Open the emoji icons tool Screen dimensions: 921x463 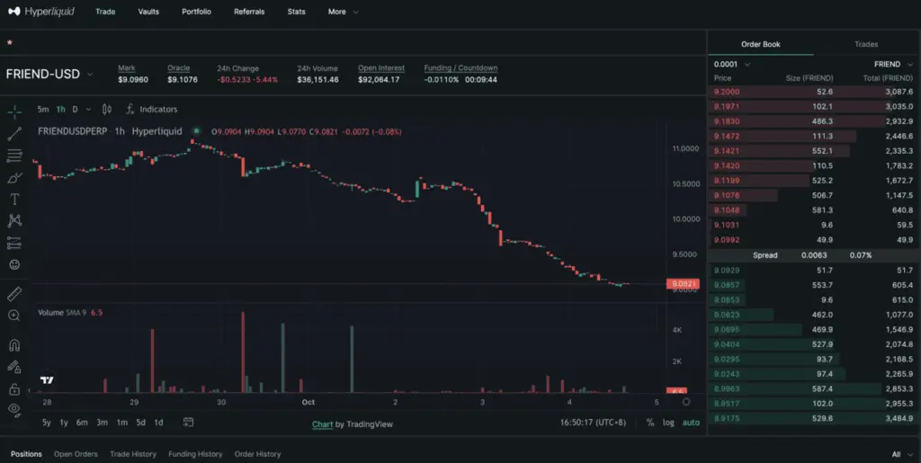point(14,264)
